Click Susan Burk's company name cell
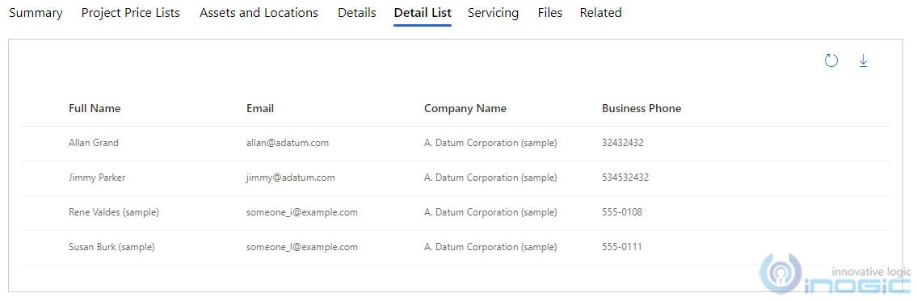 [x=490, y=247]
